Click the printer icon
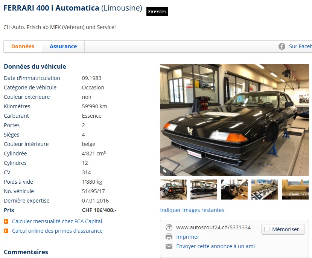 coord(169,237)
